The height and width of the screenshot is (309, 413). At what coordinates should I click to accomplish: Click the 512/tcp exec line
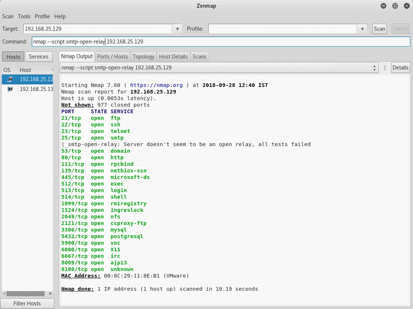[x=92, y=184]
